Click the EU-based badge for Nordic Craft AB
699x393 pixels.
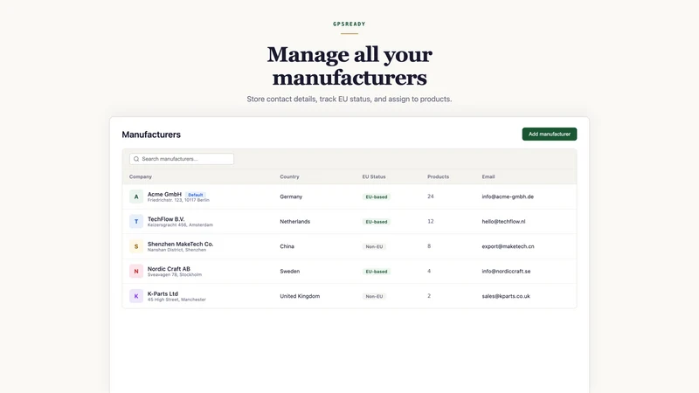click(377, 272)
